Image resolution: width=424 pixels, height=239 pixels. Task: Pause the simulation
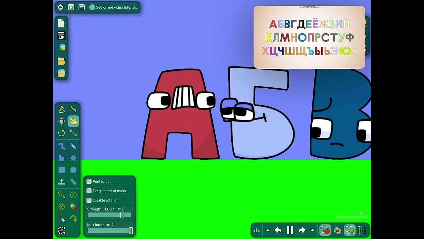[x=290, y=230]
